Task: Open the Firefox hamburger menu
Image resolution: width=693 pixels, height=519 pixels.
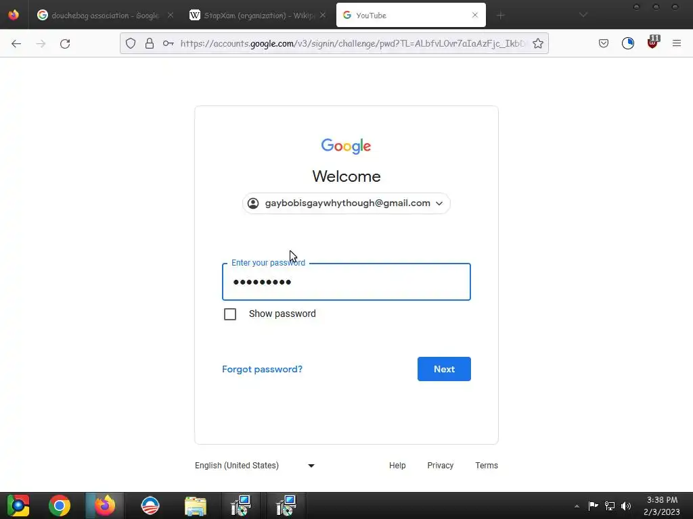Action: coord(677,43)
